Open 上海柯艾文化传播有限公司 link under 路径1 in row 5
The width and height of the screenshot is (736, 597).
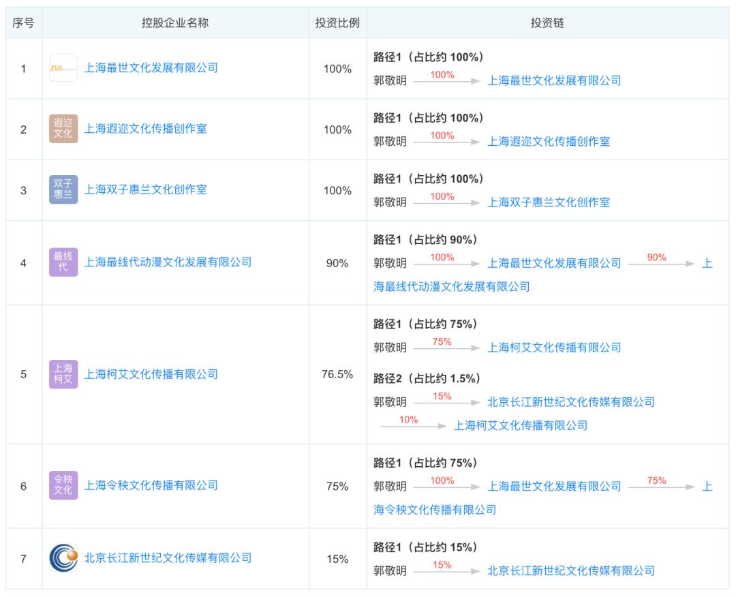pos(554,348)
